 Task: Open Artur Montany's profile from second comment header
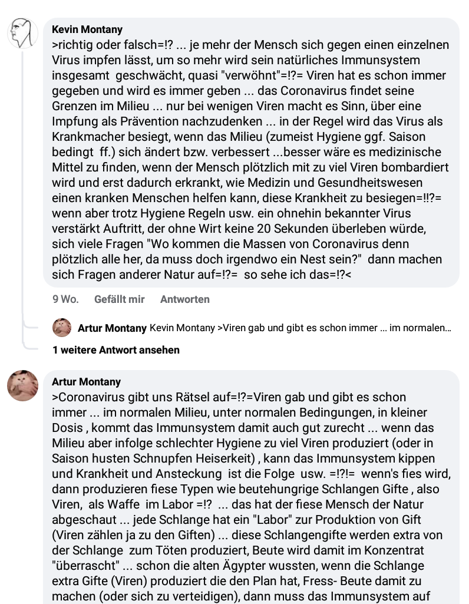point(86,382)
